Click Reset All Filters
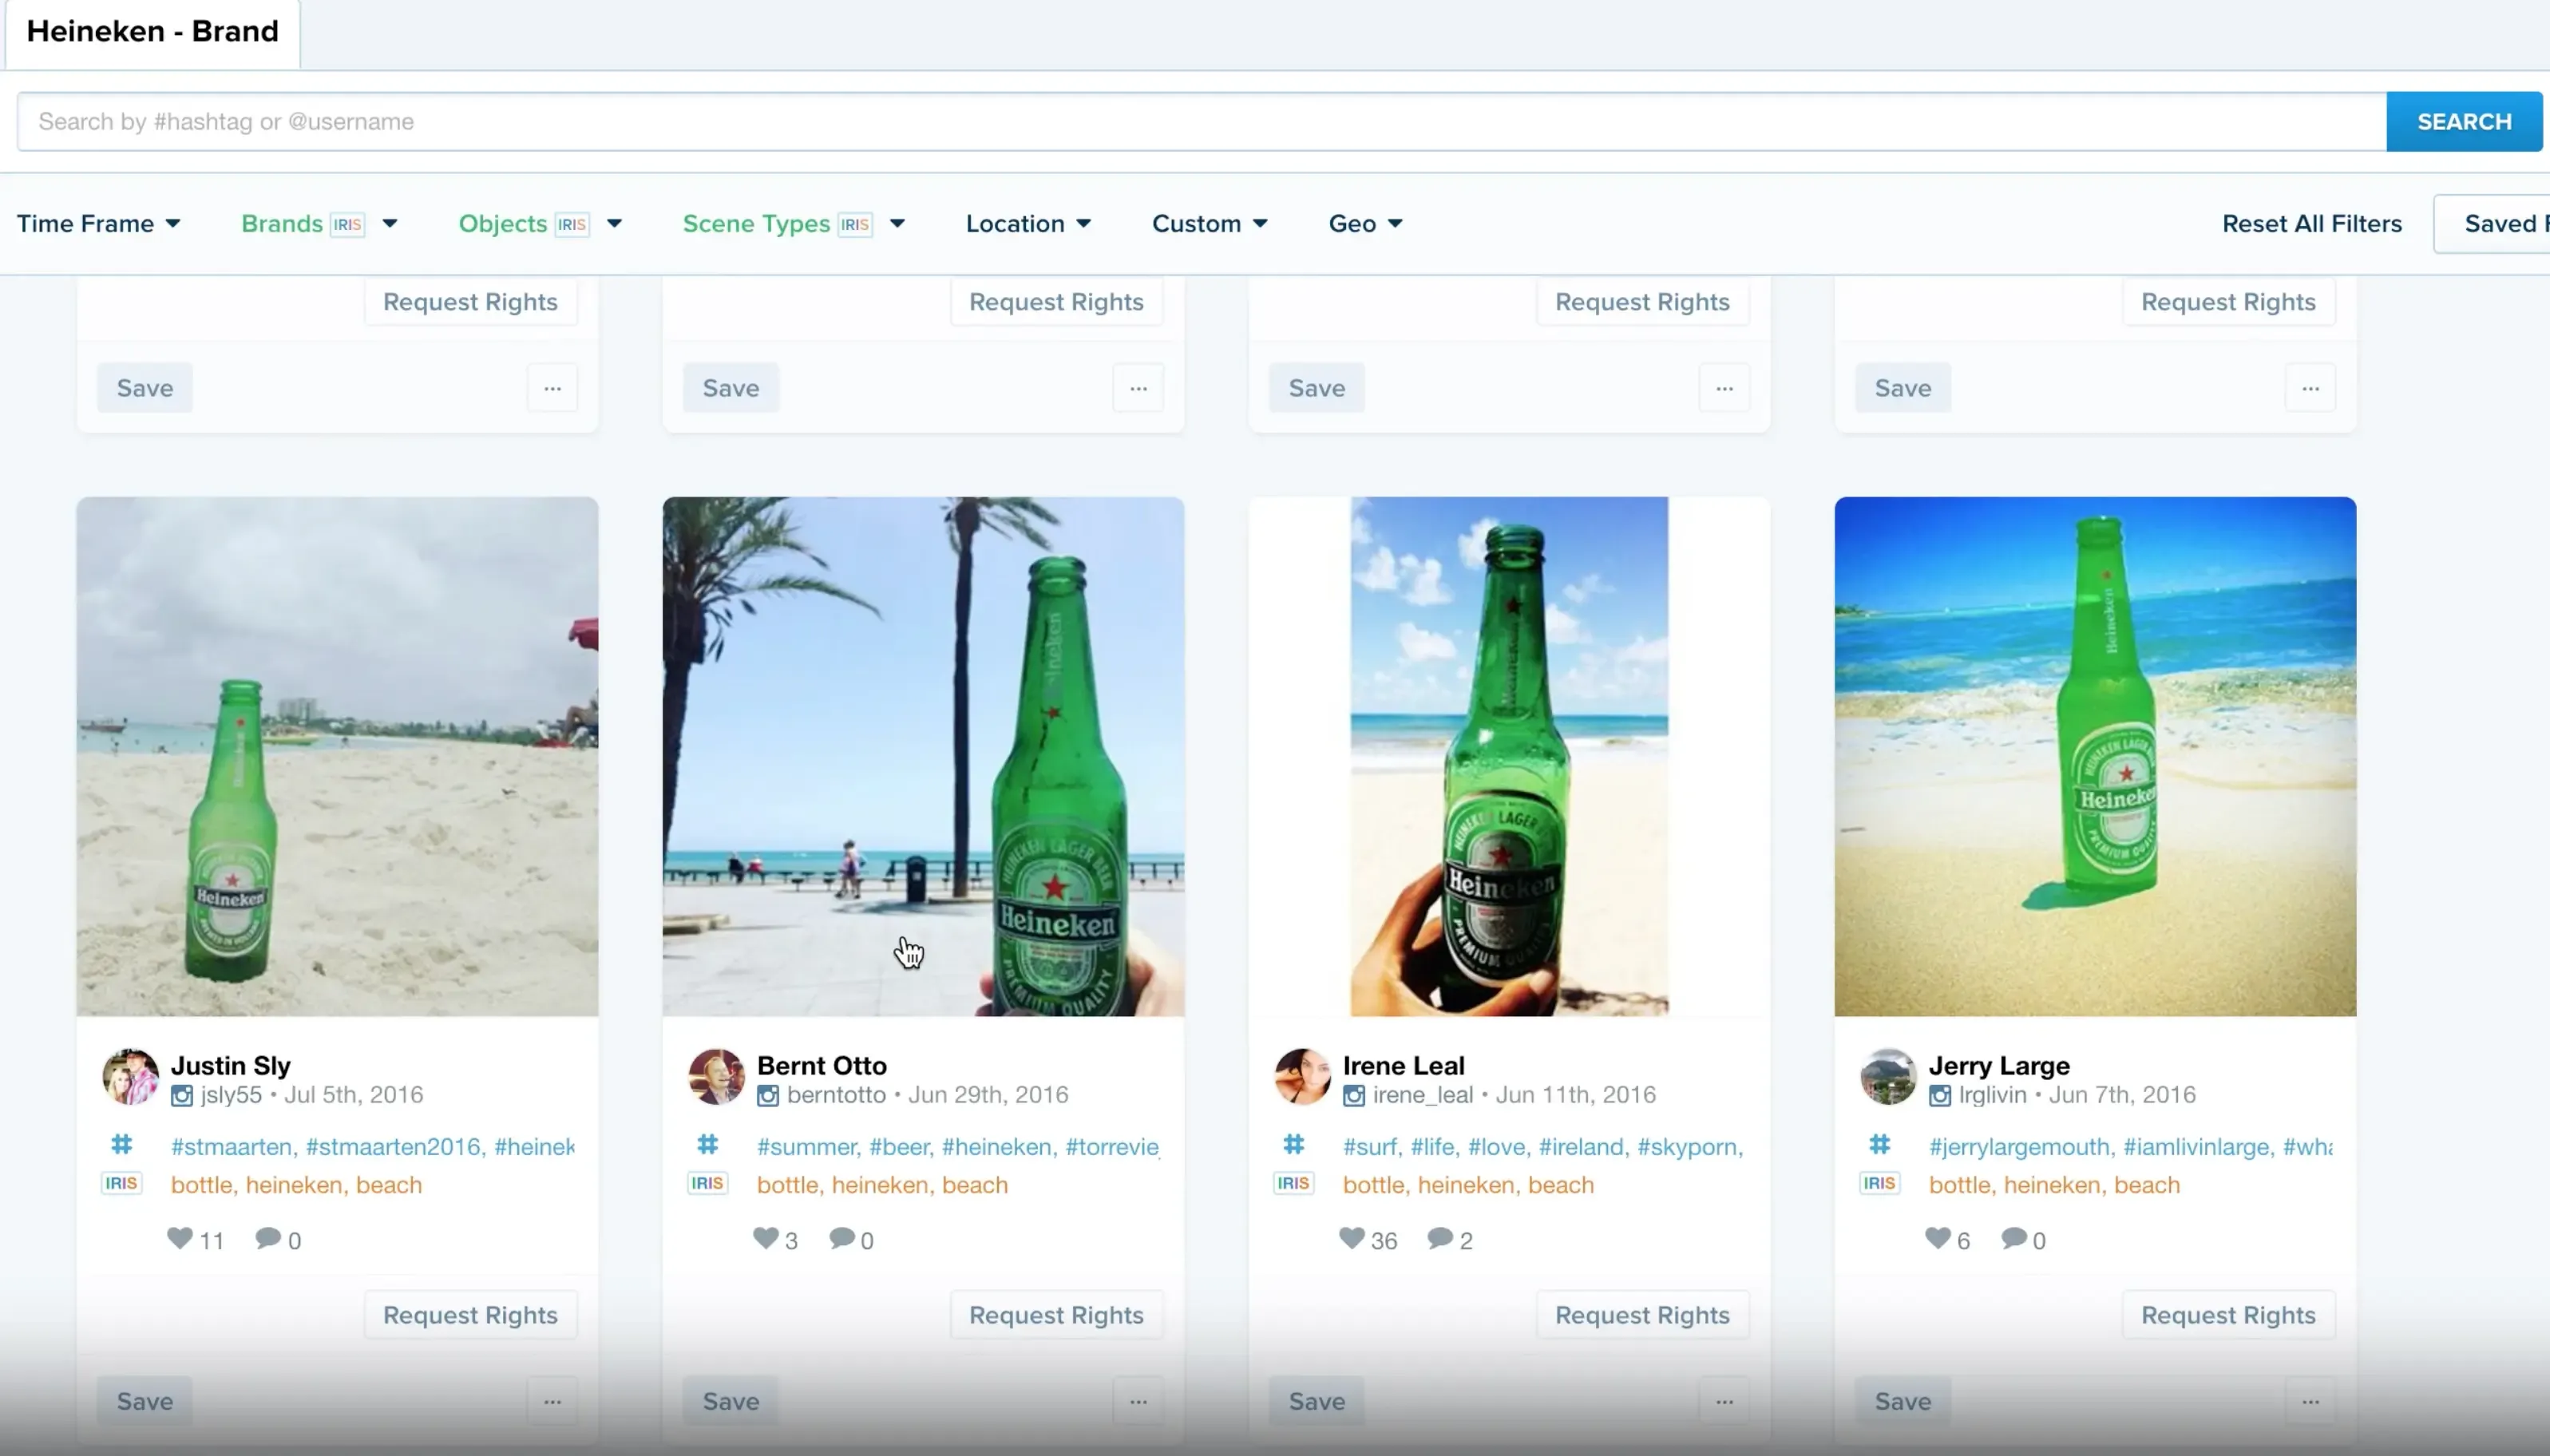The width and height of the screenshot is (2550, 1456). click(2312, 224)
